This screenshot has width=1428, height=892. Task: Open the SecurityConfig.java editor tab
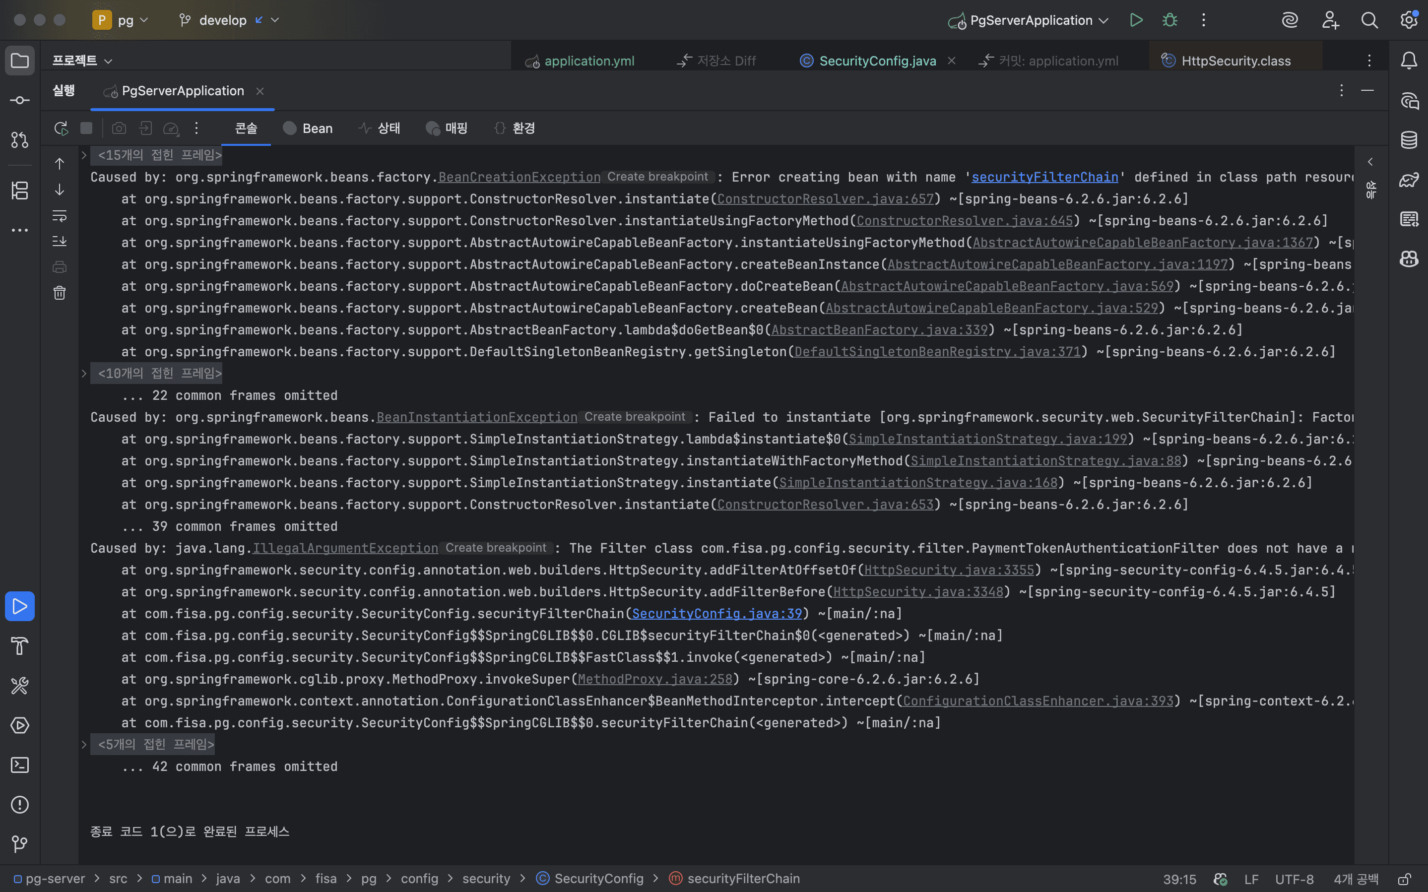pyautogui.click(x=877, y=61)
